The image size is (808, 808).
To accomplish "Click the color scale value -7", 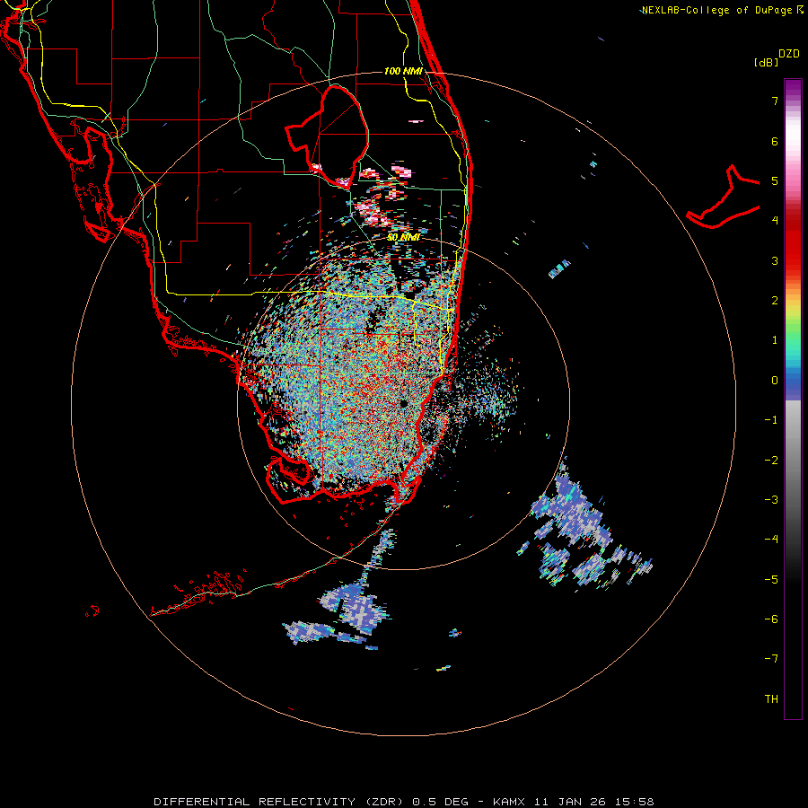I will tap(771, 659).
